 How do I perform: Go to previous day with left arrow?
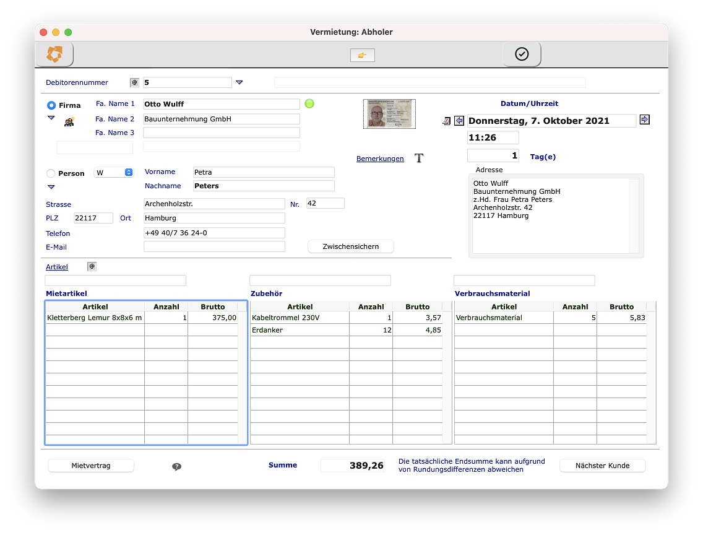459,121
